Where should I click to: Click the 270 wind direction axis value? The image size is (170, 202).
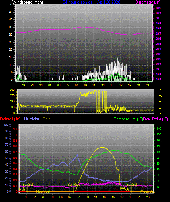pyautogui.click(x=12, y=96)
